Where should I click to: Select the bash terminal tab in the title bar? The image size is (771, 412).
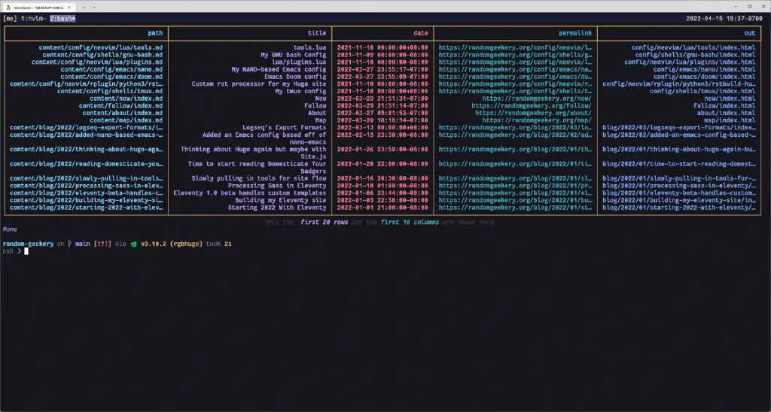pyautogui.click(x=38, y=8)
